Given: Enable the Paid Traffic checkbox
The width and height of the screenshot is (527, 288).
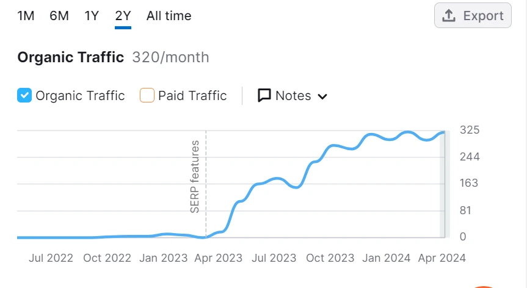Looking at the screenshot, I should (147, 95).
